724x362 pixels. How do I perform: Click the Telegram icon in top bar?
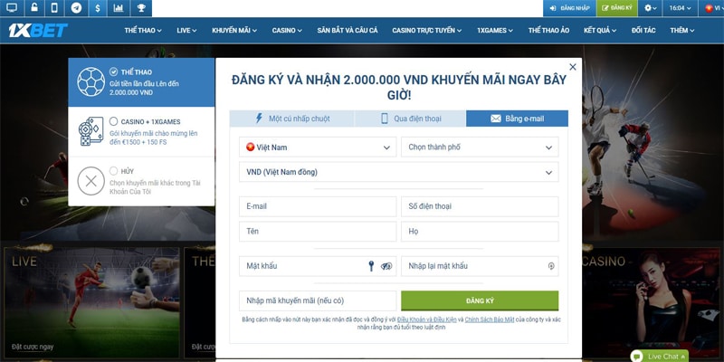(x=76, y=7)
